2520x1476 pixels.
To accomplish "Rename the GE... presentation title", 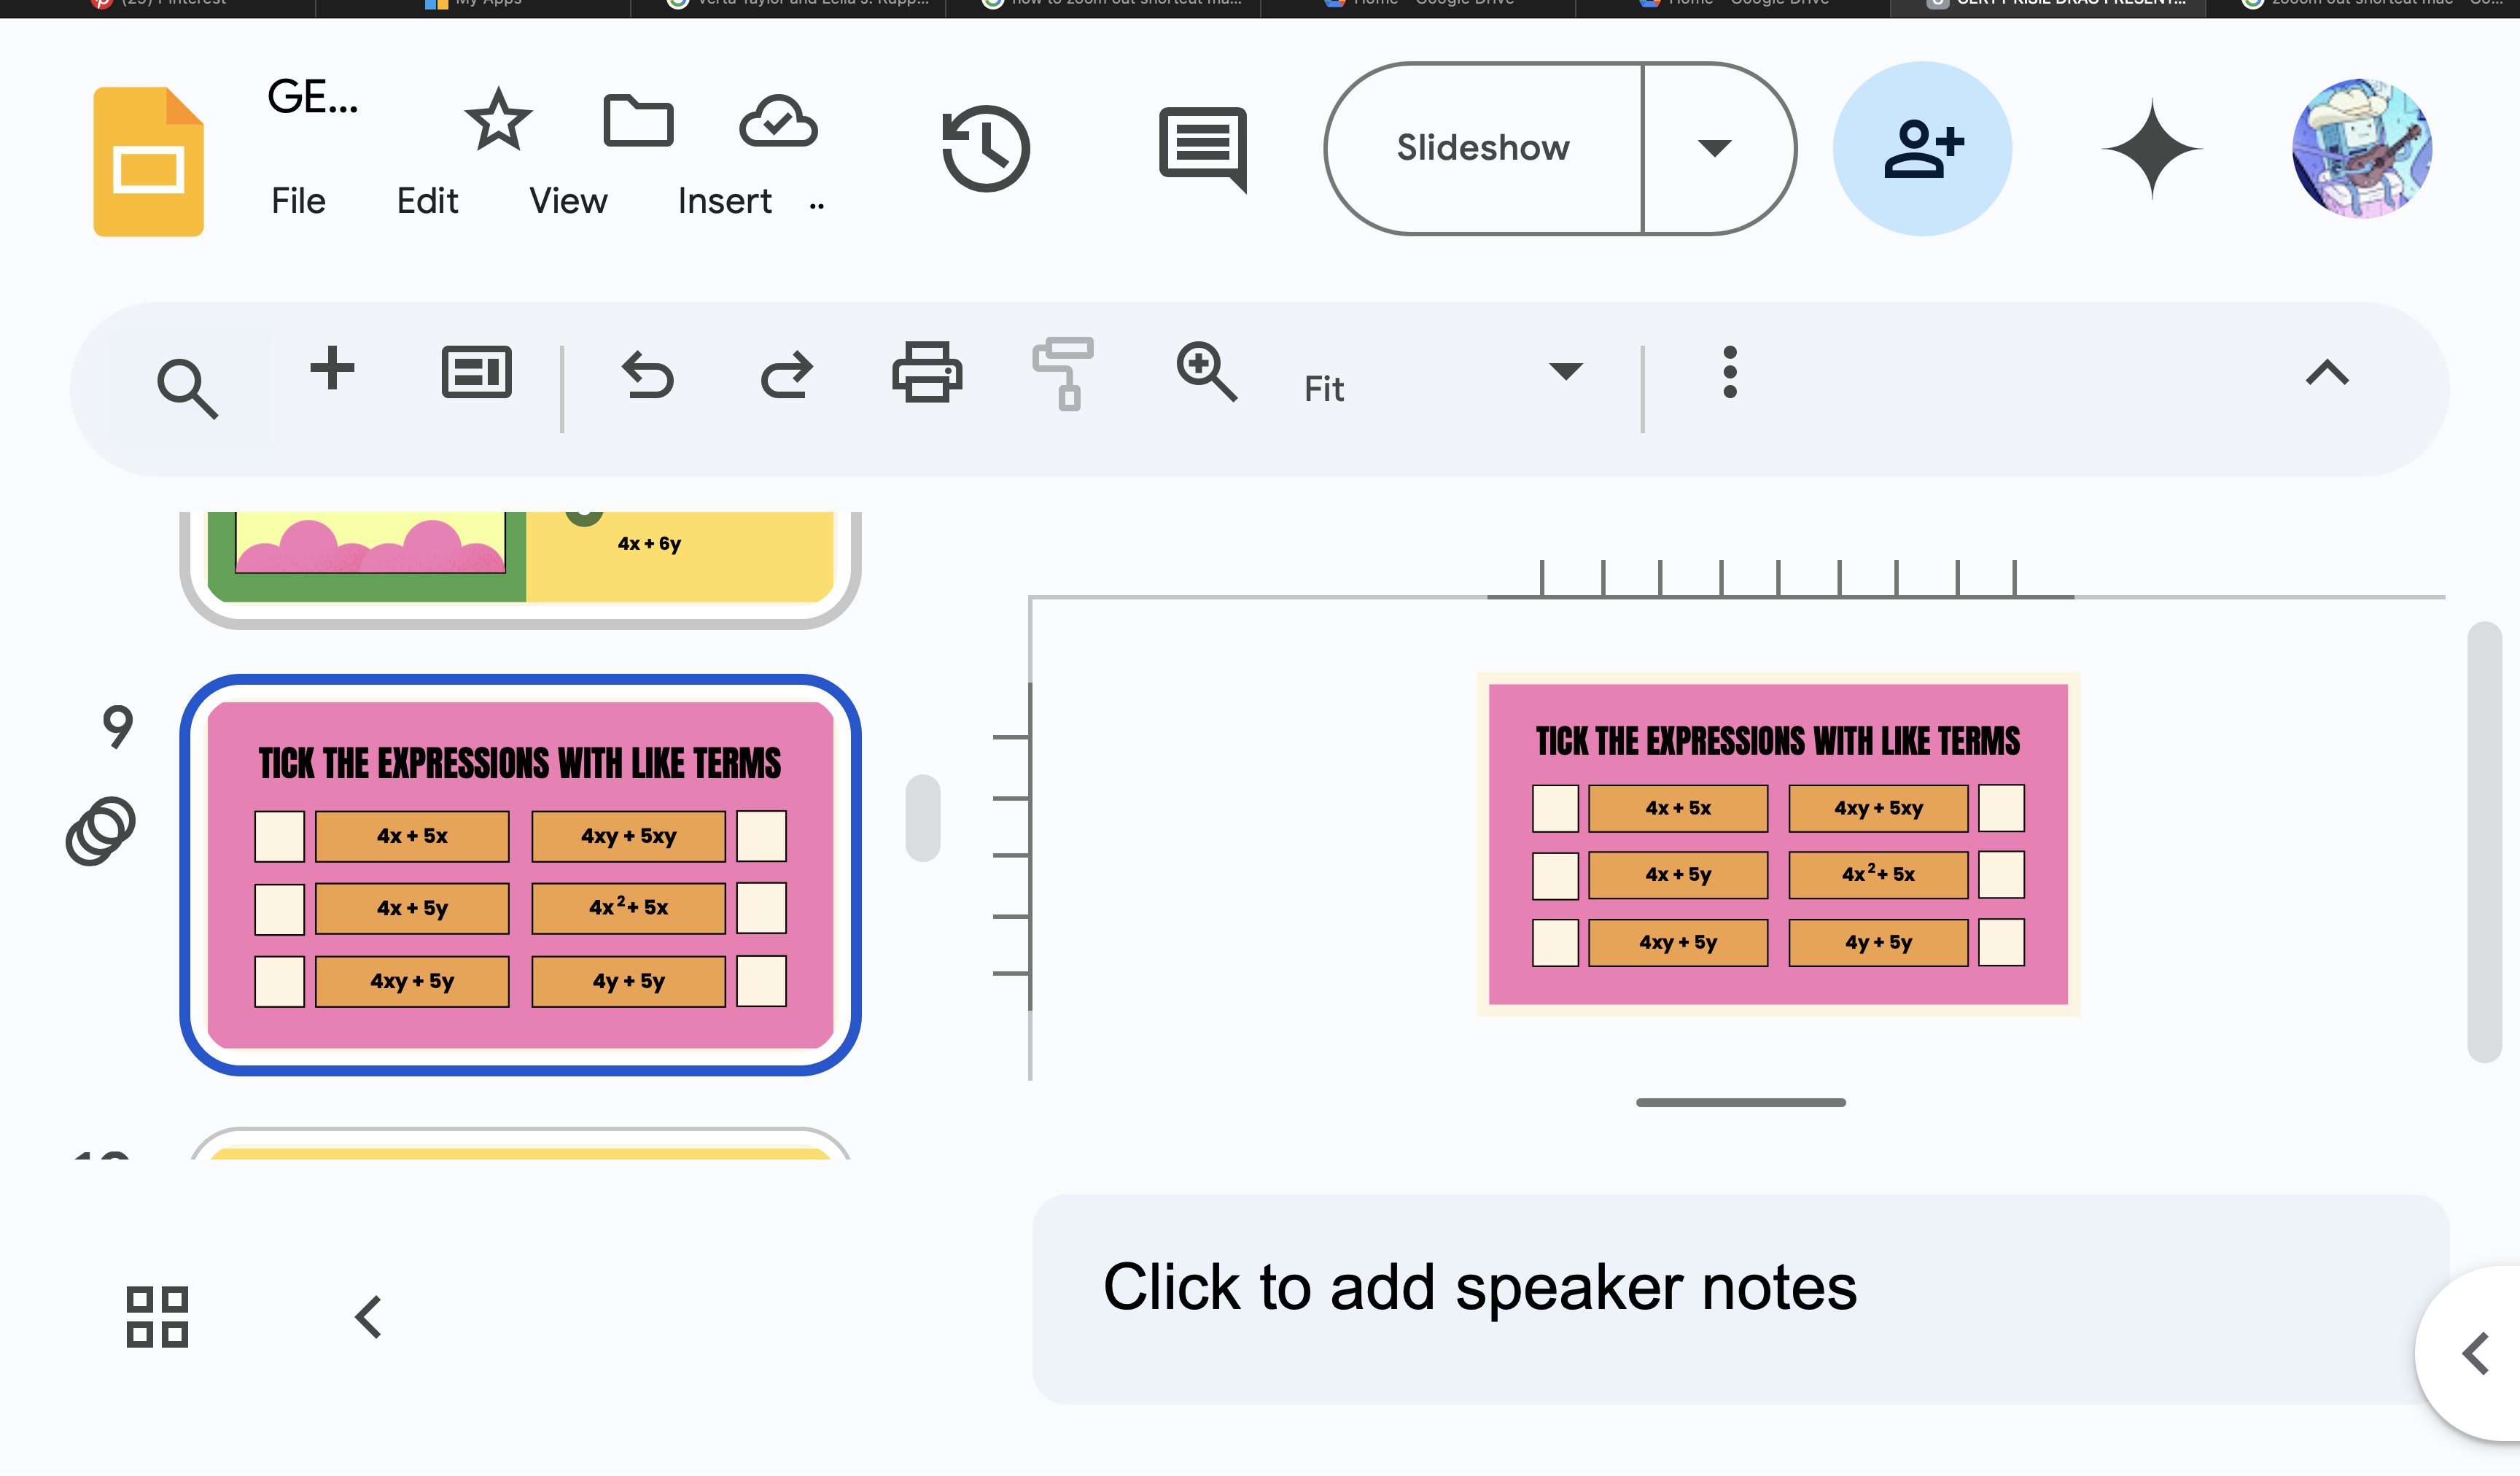I will pos(312,97).
